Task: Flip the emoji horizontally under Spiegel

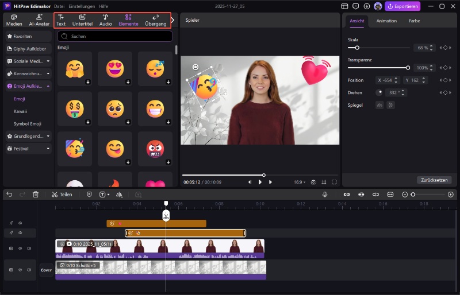Action: click(x=379, y=104)
